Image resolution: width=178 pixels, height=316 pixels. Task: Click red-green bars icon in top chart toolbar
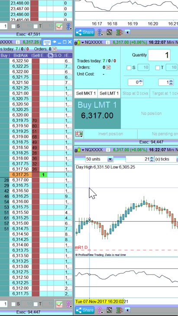click(119, 32)
